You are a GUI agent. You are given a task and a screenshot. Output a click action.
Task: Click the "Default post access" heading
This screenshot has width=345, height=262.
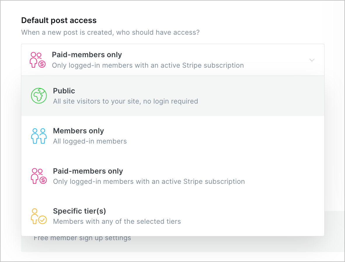coord(59,20)
